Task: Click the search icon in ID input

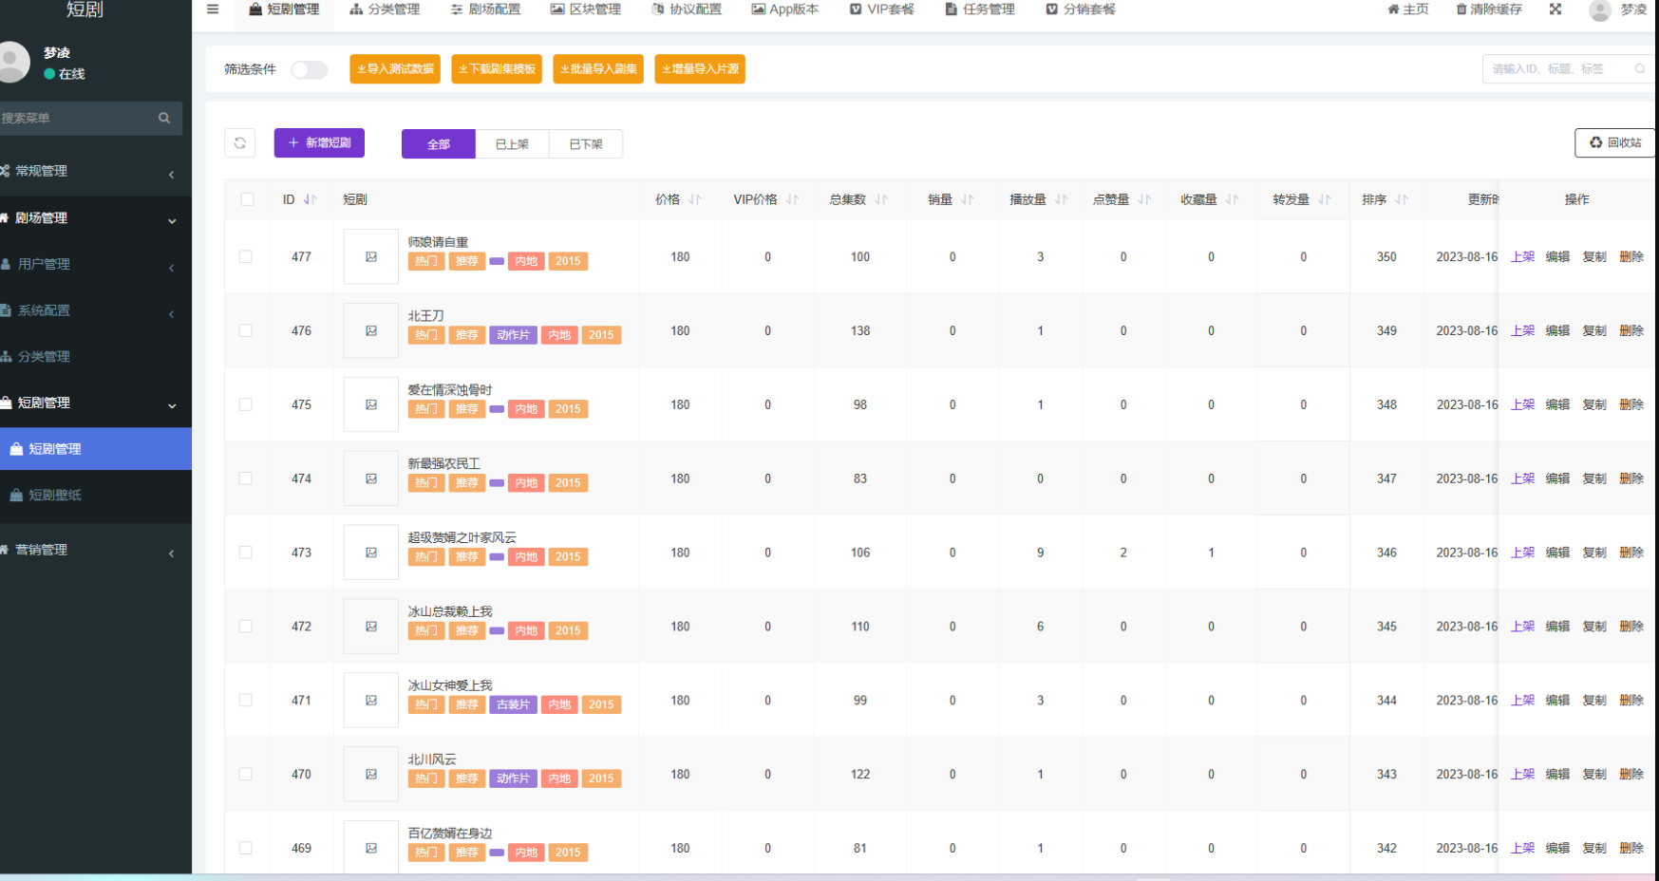Action: point(1639,69)
